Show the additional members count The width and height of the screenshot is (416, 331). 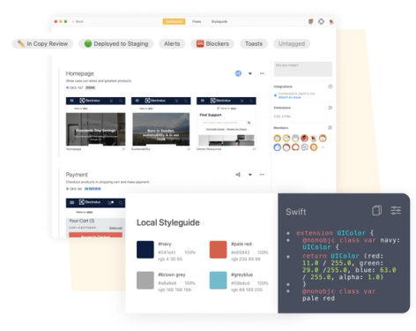pos(323,147)
